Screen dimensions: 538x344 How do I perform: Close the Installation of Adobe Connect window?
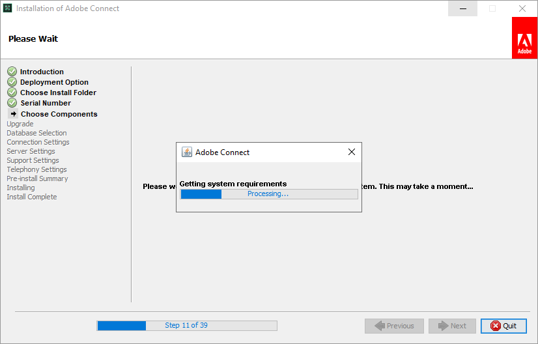click(x=522, y=8)
